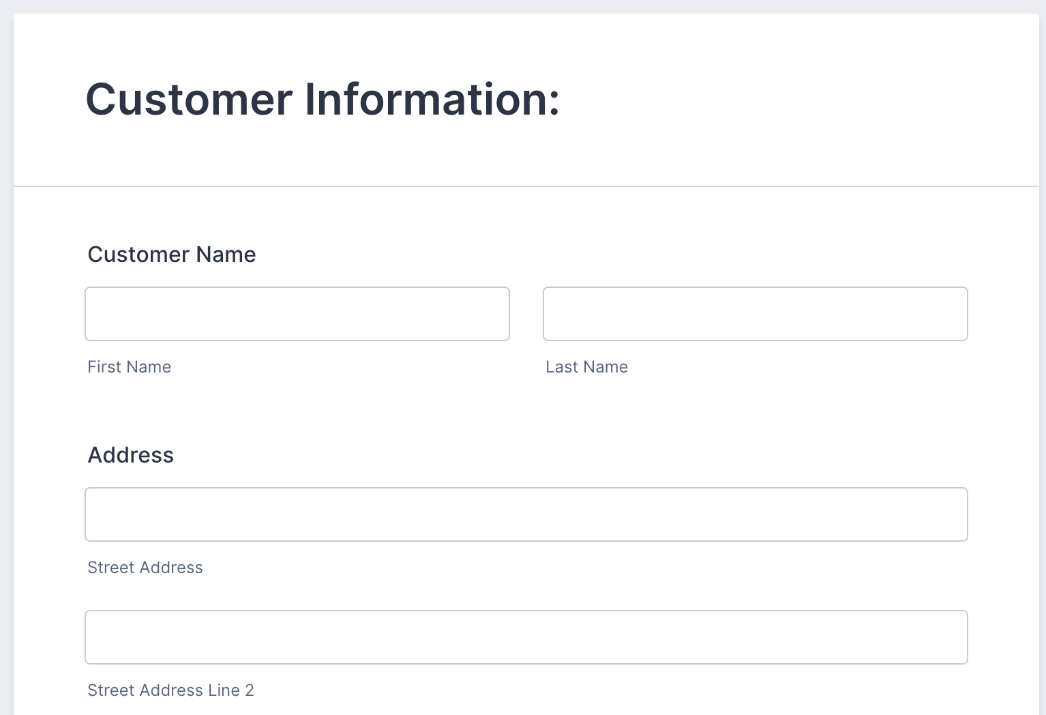1046x715 pixels.
Task: Click the First Name input field
Action: click(x=297, y=314)
